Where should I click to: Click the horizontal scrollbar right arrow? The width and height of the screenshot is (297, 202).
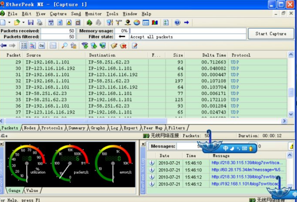[284, 121]
